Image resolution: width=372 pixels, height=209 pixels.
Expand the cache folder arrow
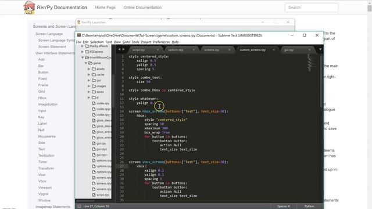pos(89,74)
